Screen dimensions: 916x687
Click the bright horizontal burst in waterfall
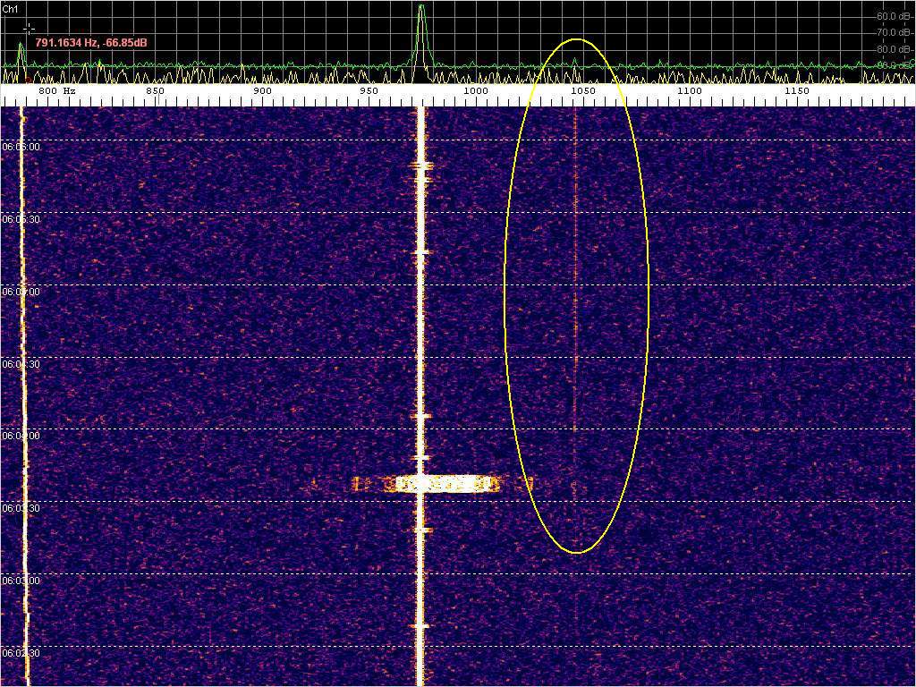point(447,484)
